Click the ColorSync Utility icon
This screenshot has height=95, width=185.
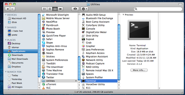click(x=84, y=25)
